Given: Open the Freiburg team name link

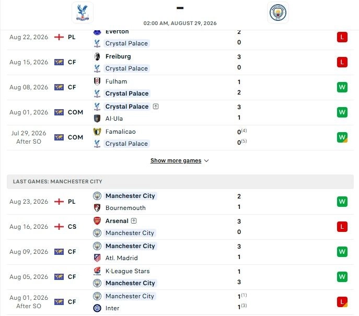Looking at the screenshot, I should click(x=118, y=56).
